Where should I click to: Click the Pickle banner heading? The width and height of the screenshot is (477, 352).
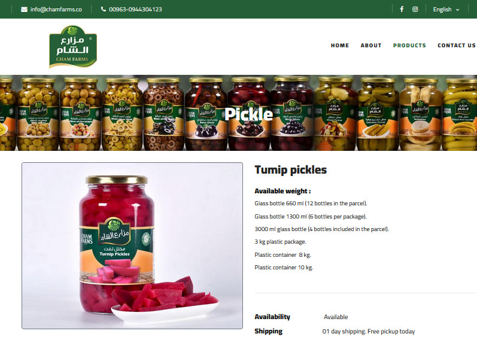[248, 114]
